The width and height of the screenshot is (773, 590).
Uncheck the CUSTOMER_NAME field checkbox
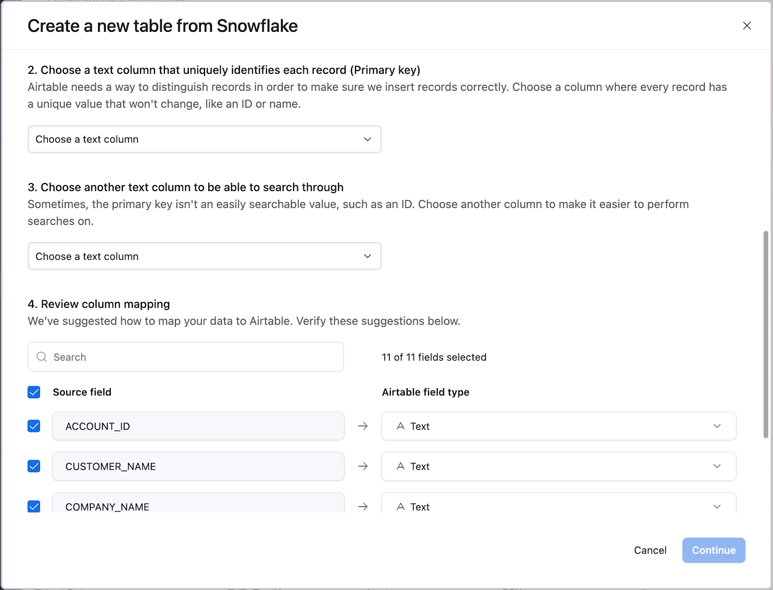pos(34,466)
